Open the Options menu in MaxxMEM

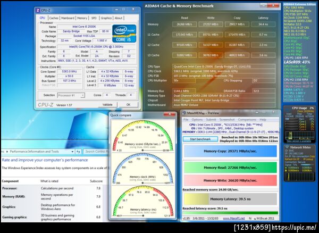[197, 120]
